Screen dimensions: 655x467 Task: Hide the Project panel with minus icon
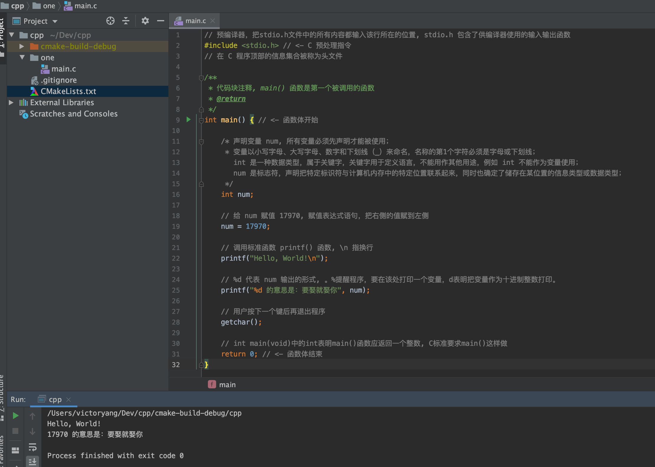point(161,21)
